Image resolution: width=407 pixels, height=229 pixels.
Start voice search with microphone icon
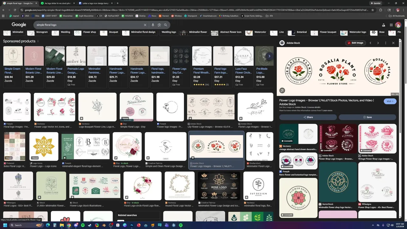[x=153, y=25]
